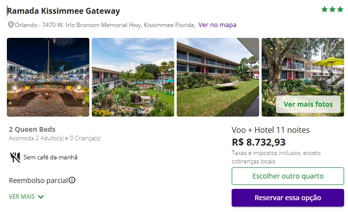Click the last green rating star
348x212 pixels.
[x=340, y=9]
